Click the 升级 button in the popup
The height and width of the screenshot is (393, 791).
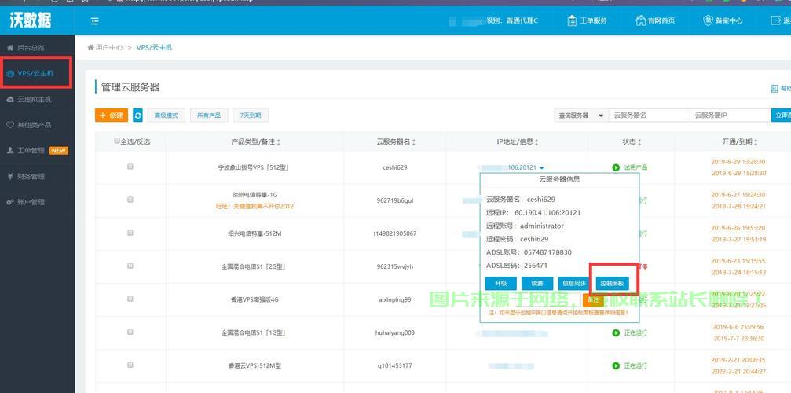click(500, 284)
